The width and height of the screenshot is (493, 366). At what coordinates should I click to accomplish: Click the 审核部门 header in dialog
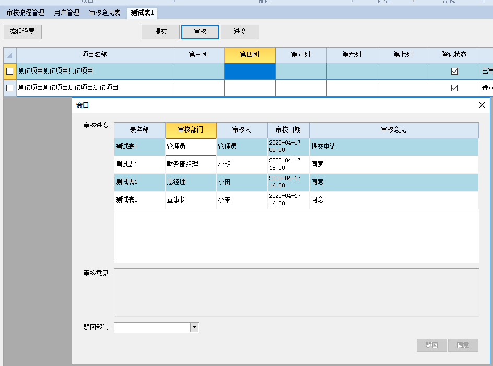[191, 130]
